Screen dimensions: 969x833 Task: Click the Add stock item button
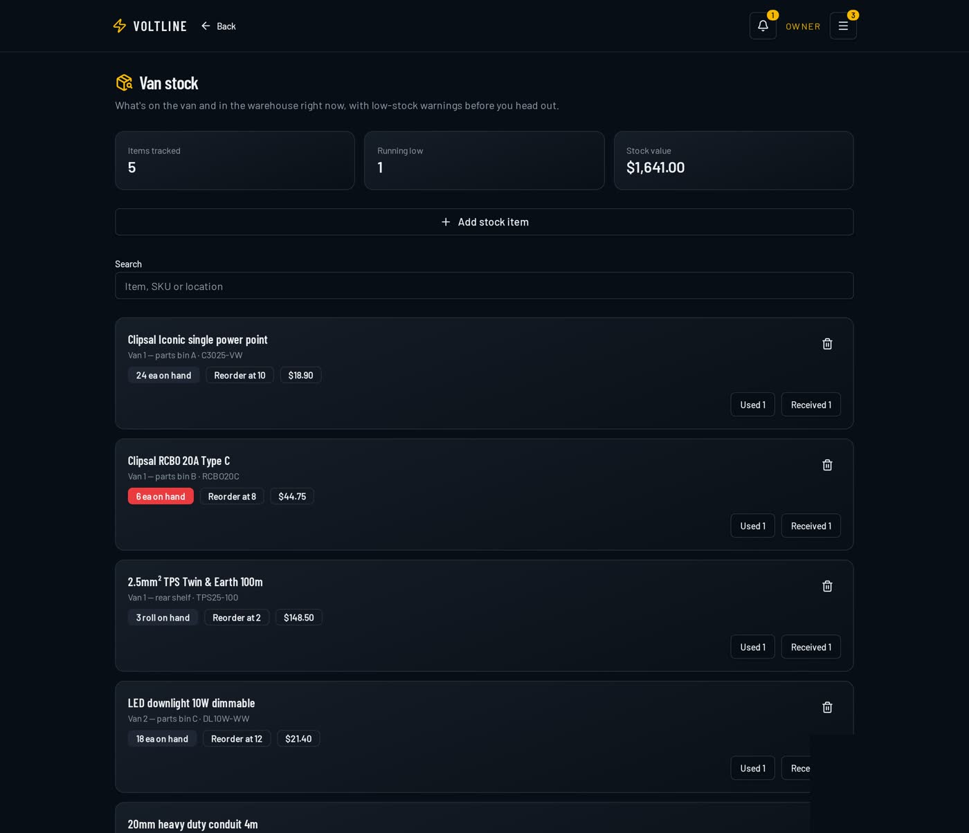[484, 222]
